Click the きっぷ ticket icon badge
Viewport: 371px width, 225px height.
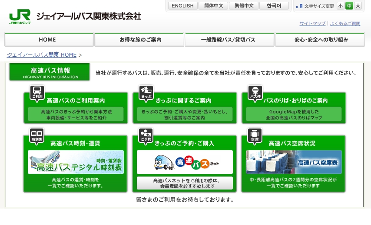tap(146, 93)
